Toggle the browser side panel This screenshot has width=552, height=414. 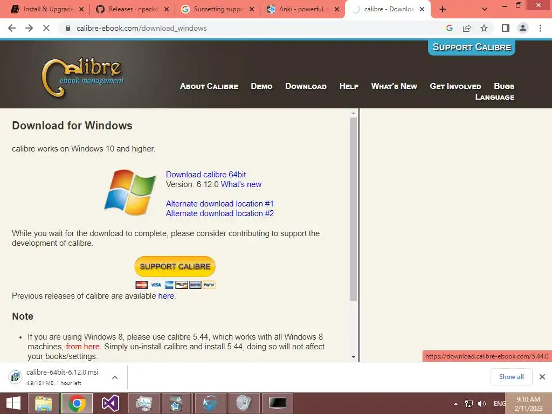coord(506,28)
